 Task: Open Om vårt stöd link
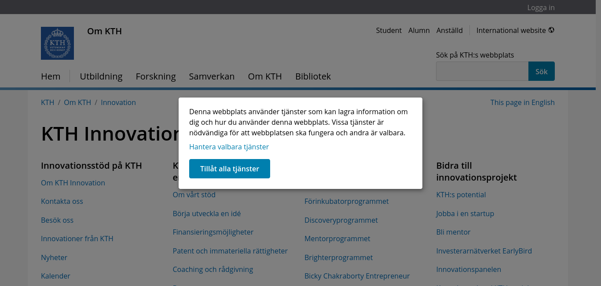[x=194, y=195]
